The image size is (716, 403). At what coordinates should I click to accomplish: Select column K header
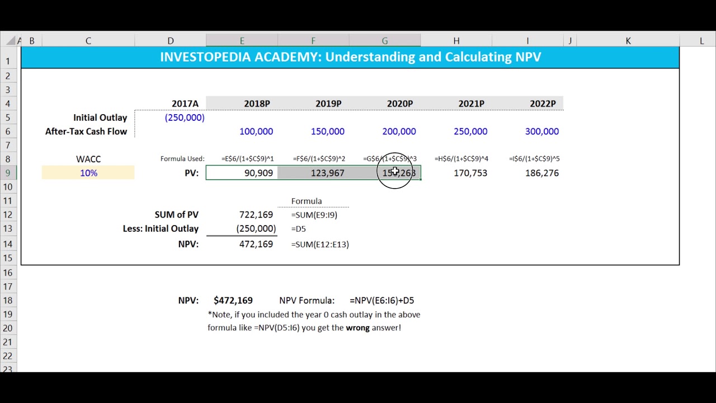pyautogui.click(x=628, y=41)
